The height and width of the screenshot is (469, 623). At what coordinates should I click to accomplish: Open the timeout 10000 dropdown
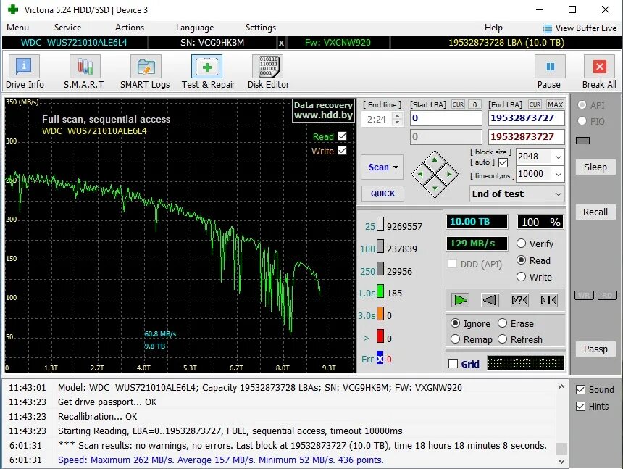(x=559, y=174)
